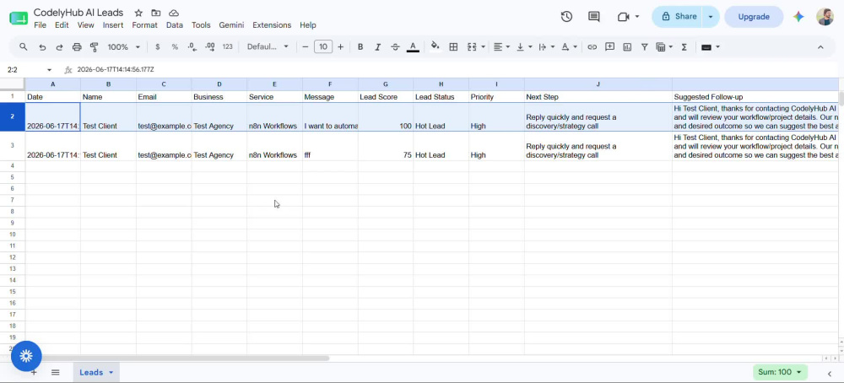
Task: Open the Edit menu
Action: (x=62, y=24)
